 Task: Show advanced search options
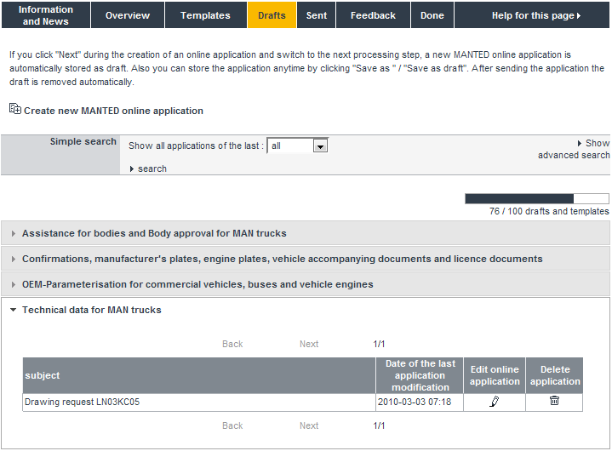pos(574,149)
